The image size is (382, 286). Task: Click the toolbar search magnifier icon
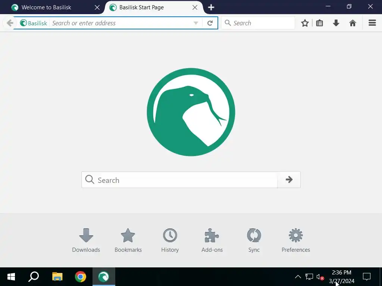tap(228, 23)
